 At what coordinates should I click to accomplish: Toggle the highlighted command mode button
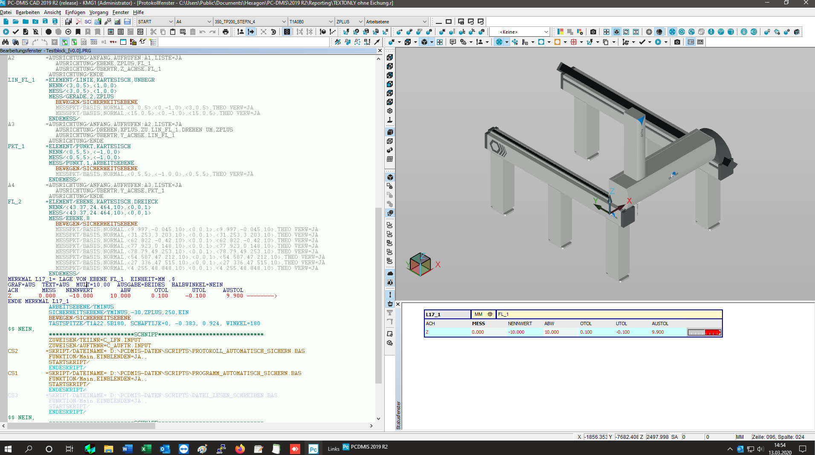65,42
